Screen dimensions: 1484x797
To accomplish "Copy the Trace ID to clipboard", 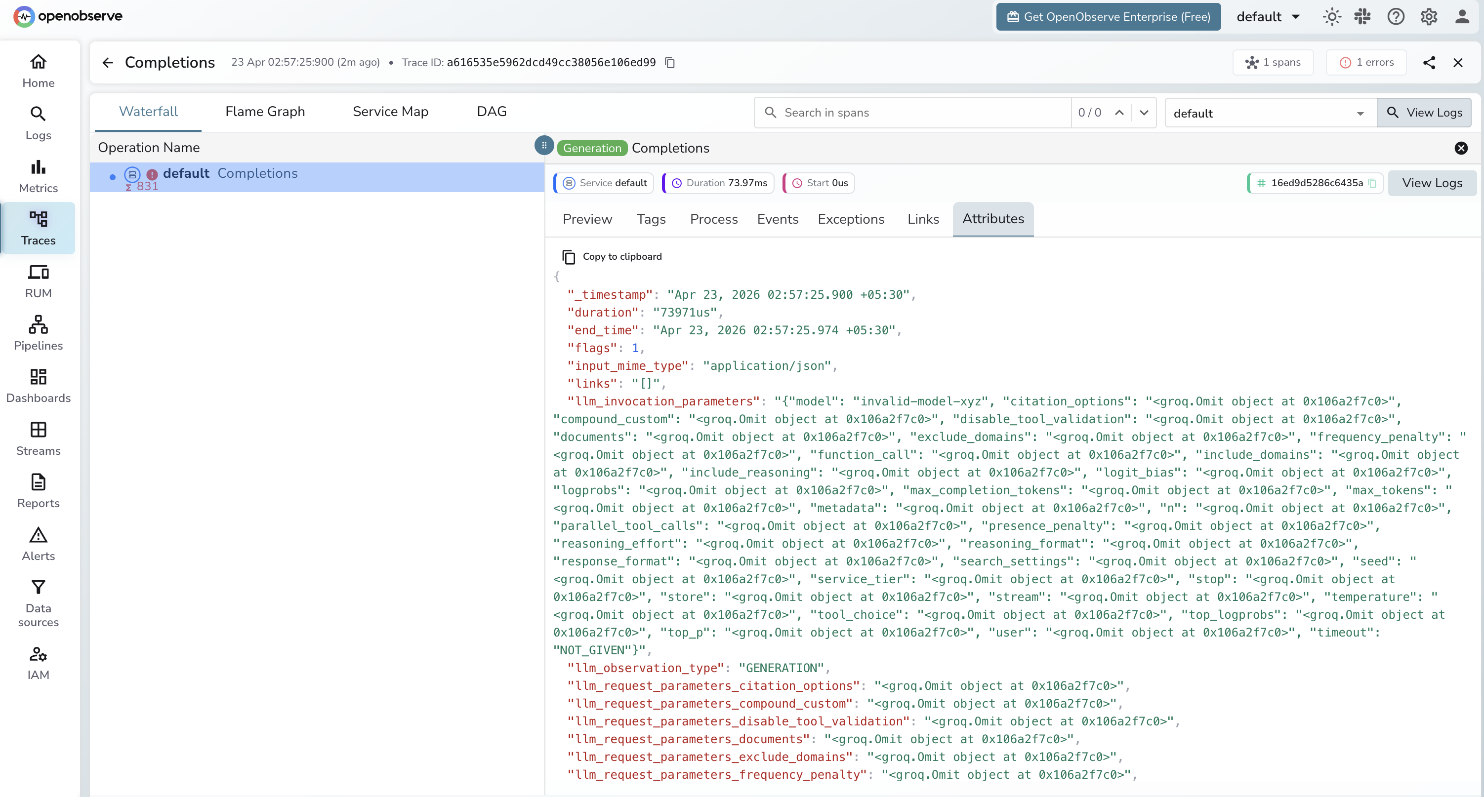I will tap(669, 62).
